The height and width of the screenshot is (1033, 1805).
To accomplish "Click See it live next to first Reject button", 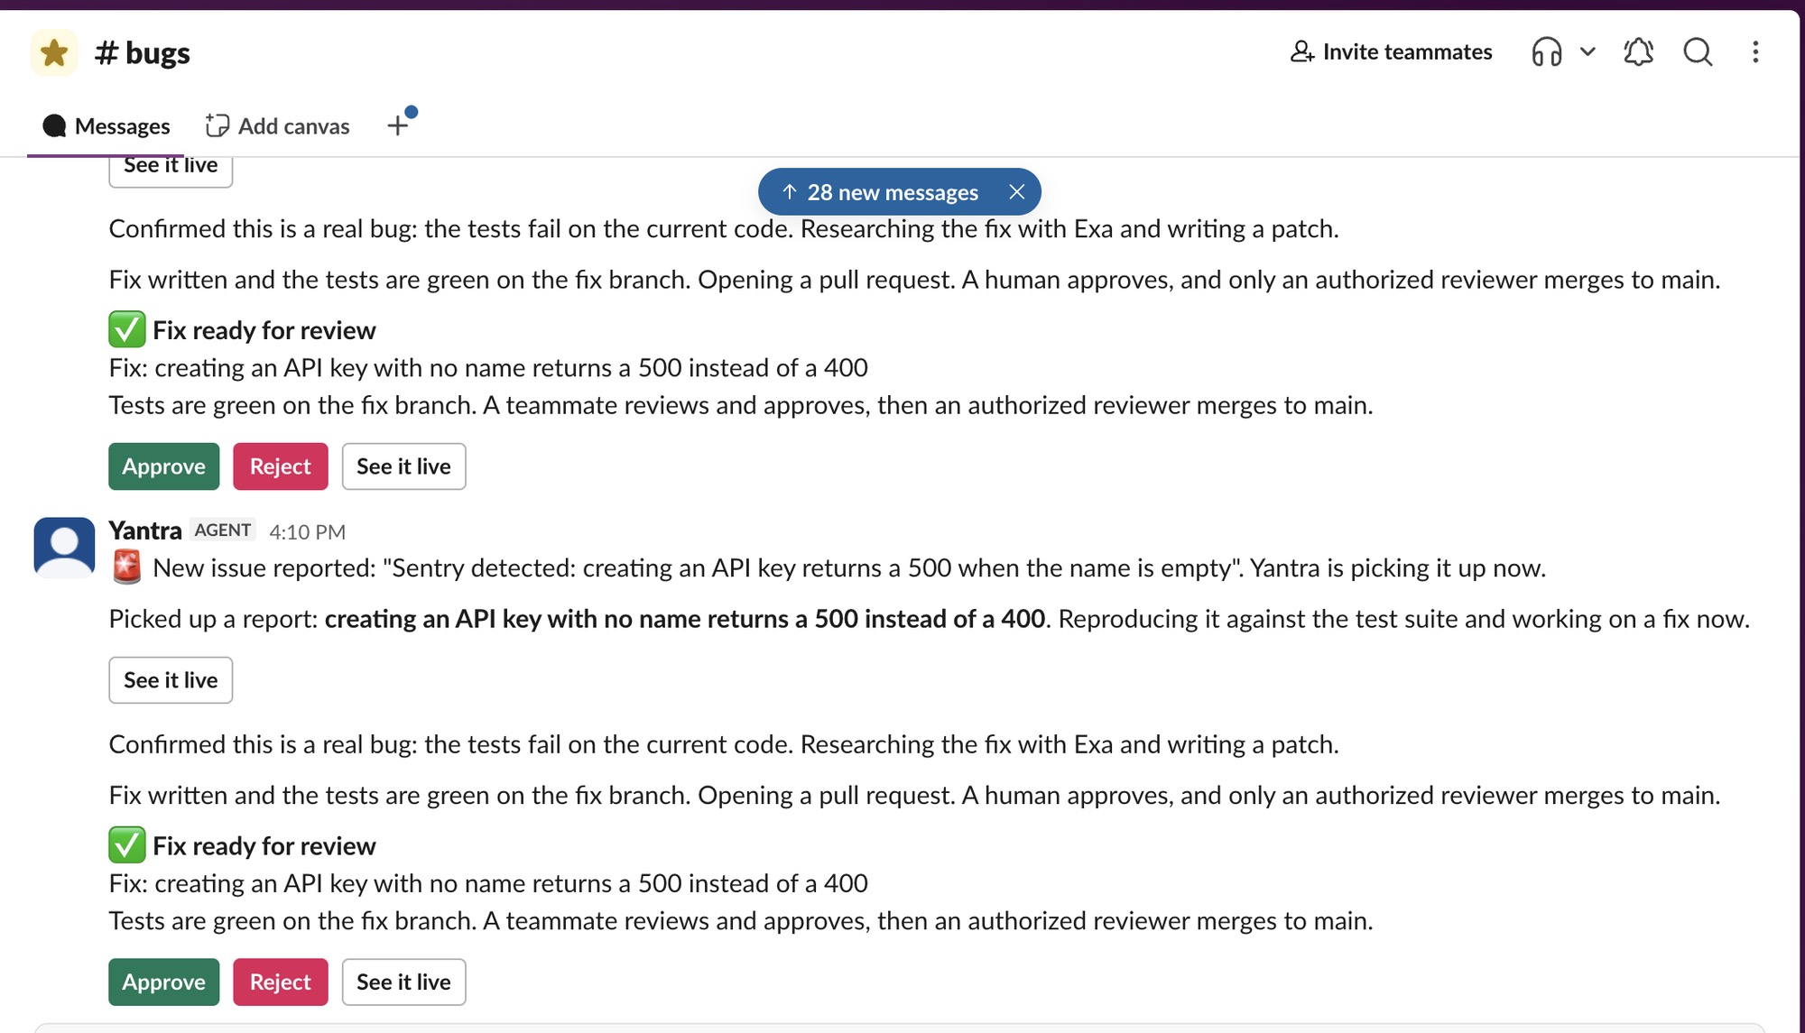I will click(403, 466).
